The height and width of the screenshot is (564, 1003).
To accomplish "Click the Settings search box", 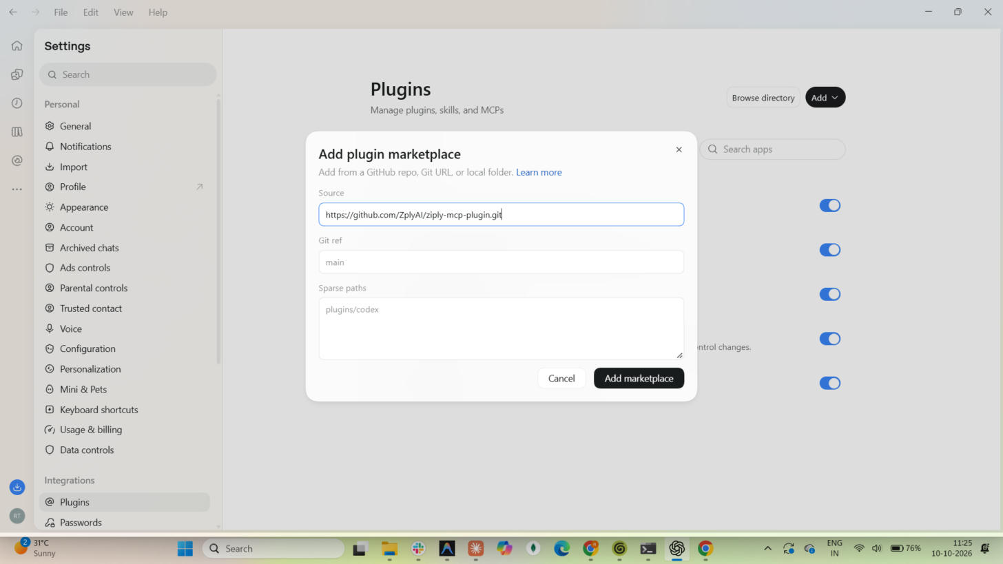I will click(127, 74).
